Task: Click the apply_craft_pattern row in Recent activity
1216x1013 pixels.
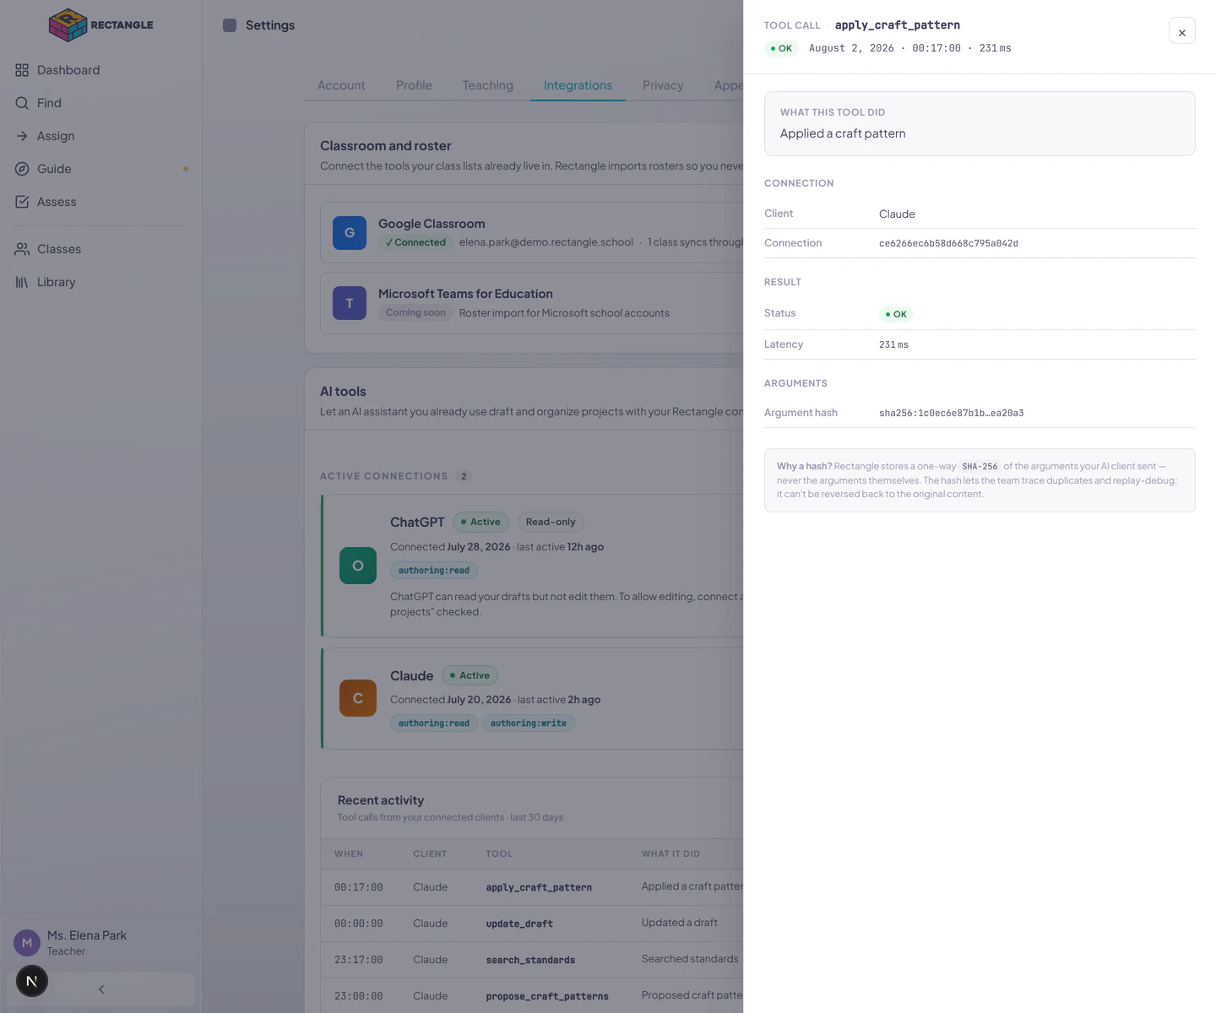Action: pos(532,887)
